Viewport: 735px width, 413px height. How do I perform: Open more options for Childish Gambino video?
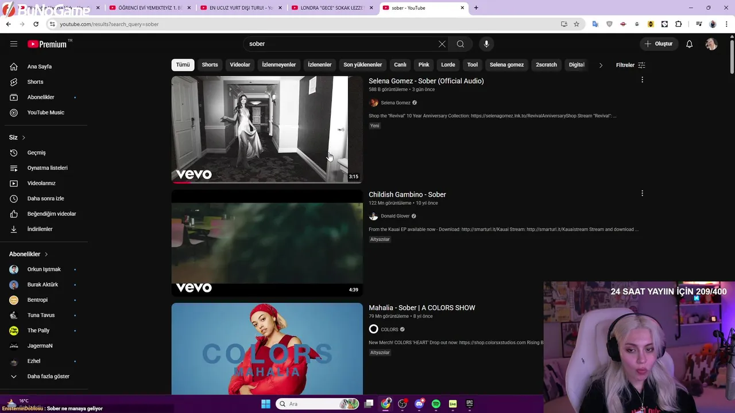coord(642,193)
